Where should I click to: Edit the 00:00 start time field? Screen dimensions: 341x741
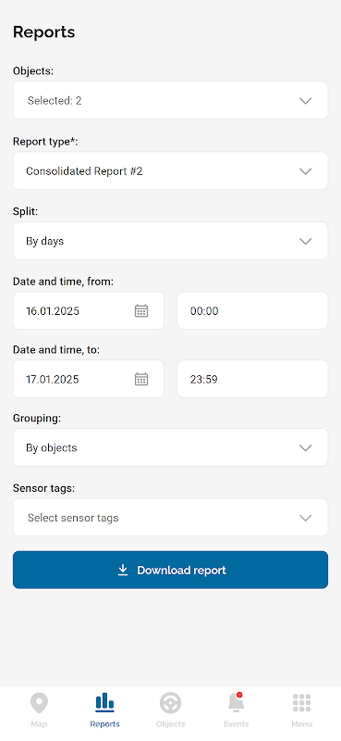(252, 310)
